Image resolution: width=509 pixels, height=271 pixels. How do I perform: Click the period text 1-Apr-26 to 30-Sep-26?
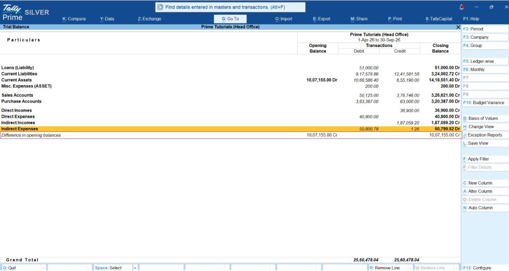click(379, 40)
